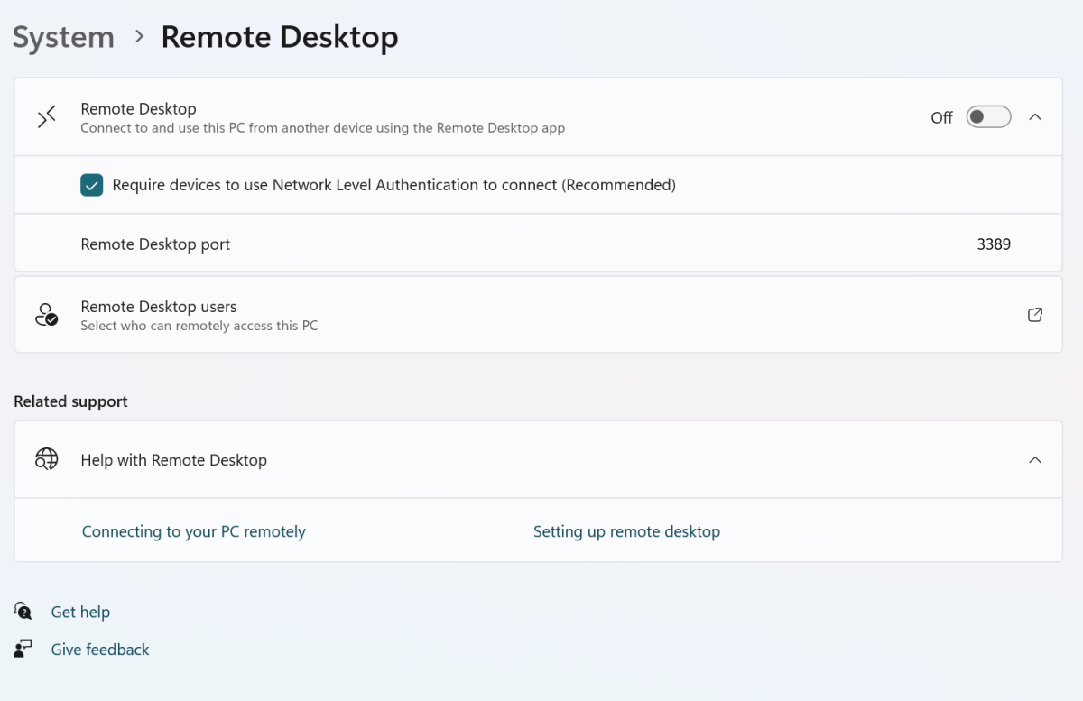The image size is (1083, 701).
Task: Click the Give feedback text link
Action: coord(100,650)
